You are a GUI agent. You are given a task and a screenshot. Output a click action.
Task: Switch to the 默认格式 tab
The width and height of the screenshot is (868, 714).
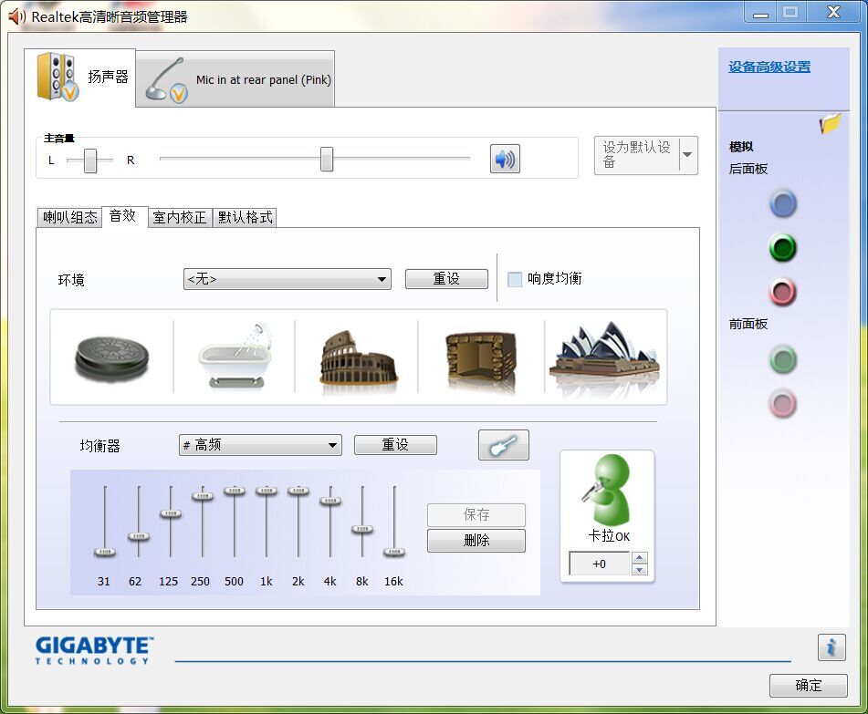pyautogui.click(x=245, y=217)
